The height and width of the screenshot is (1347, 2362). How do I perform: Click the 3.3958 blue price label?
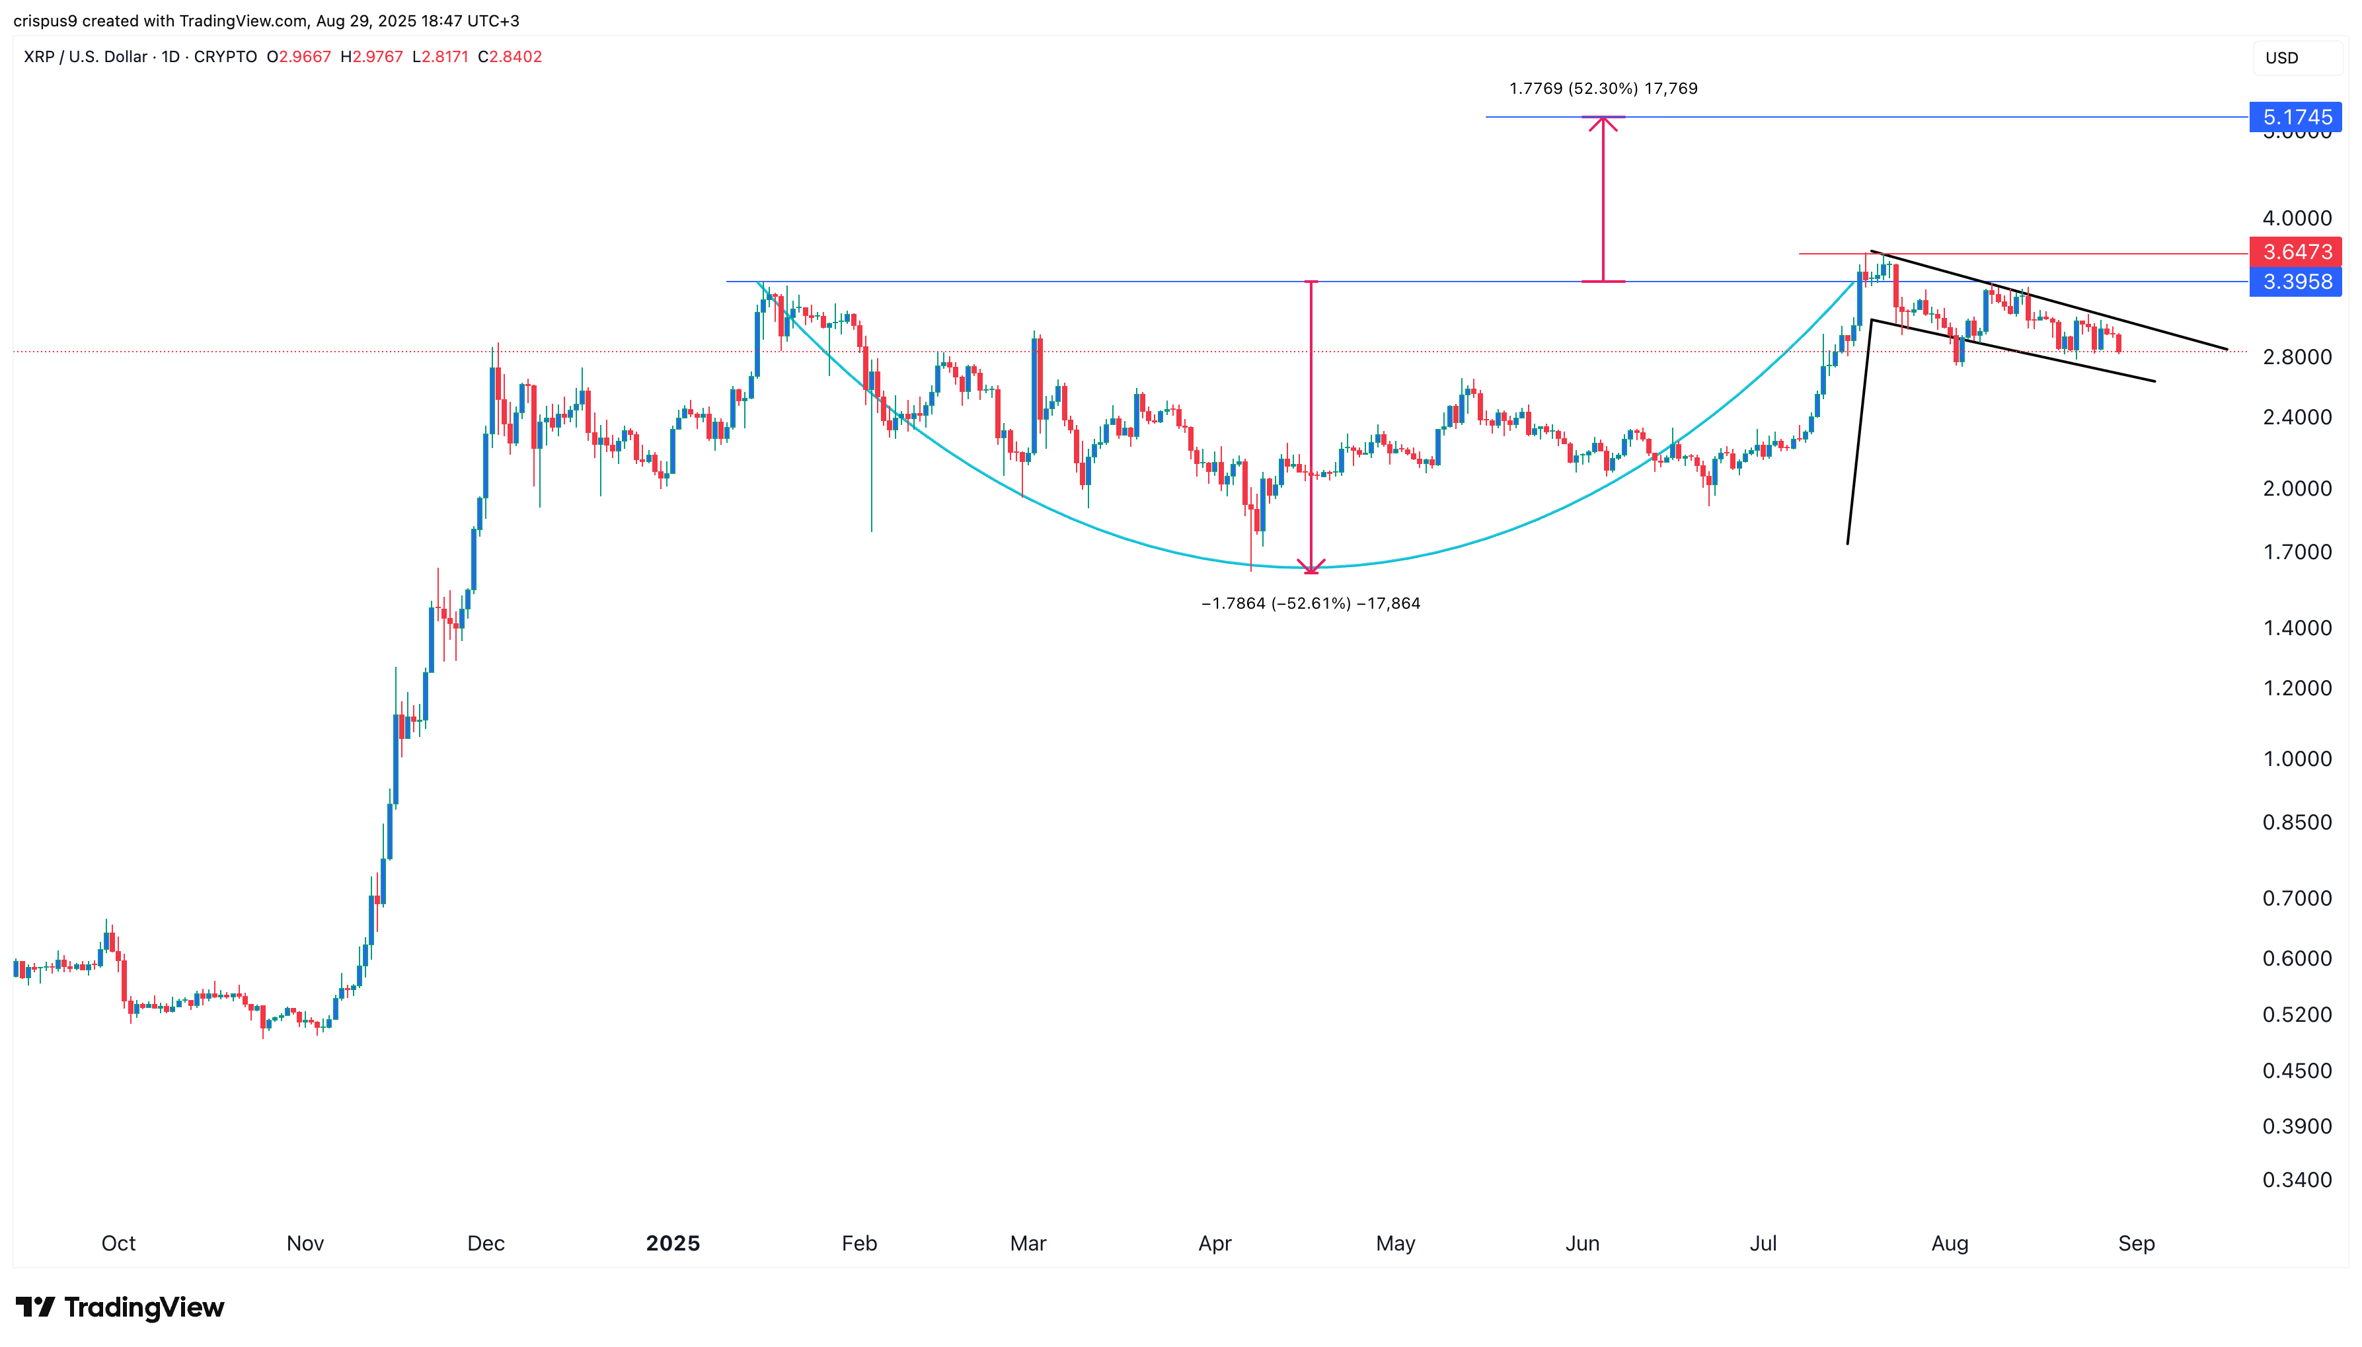click(x=2295, y=282)
